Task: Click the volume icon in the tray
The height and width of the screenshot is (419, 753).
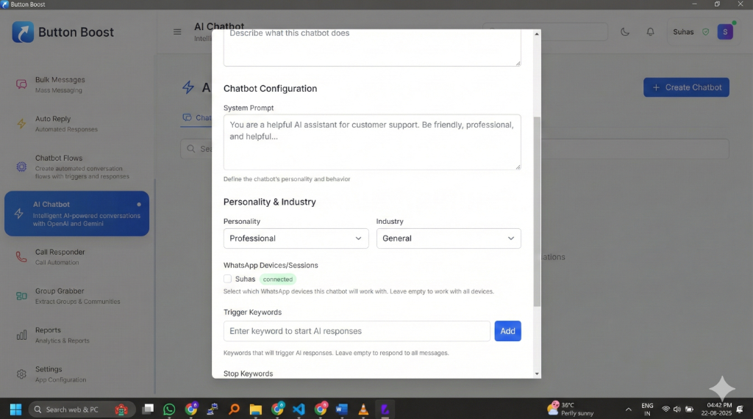Action: 677,409
